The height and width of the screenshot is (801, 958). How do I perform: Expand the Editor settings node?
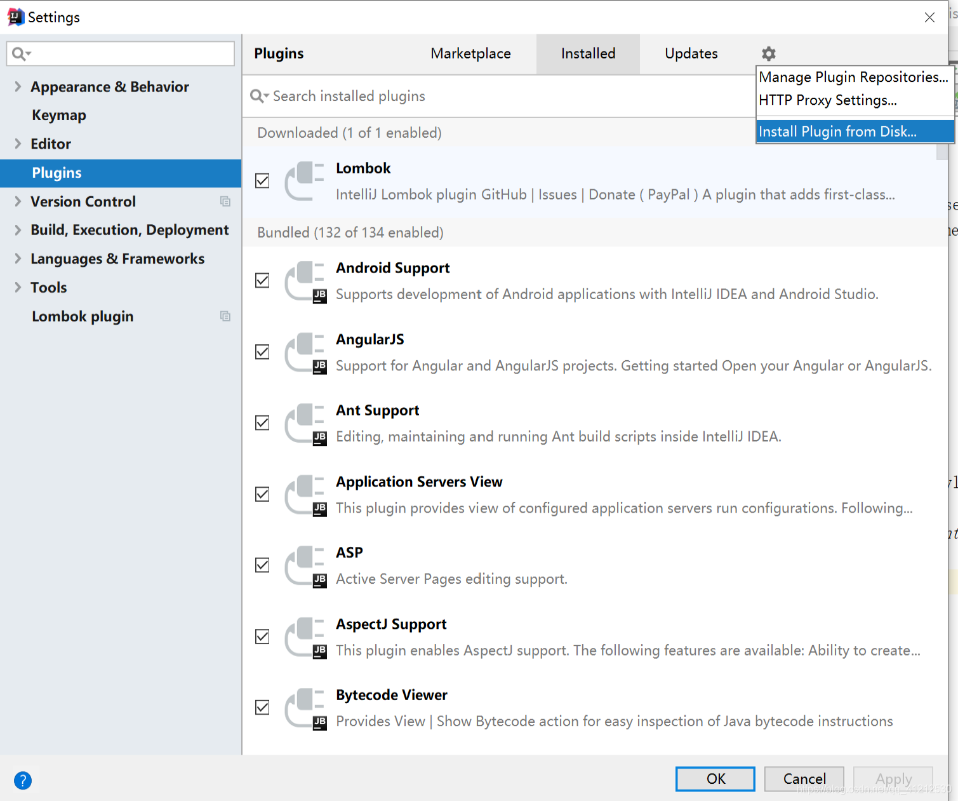(18, 144)
